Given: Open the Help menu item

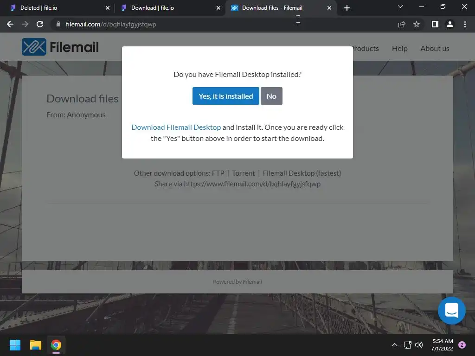Looking at the screenshot, I should tap(399, 48).
